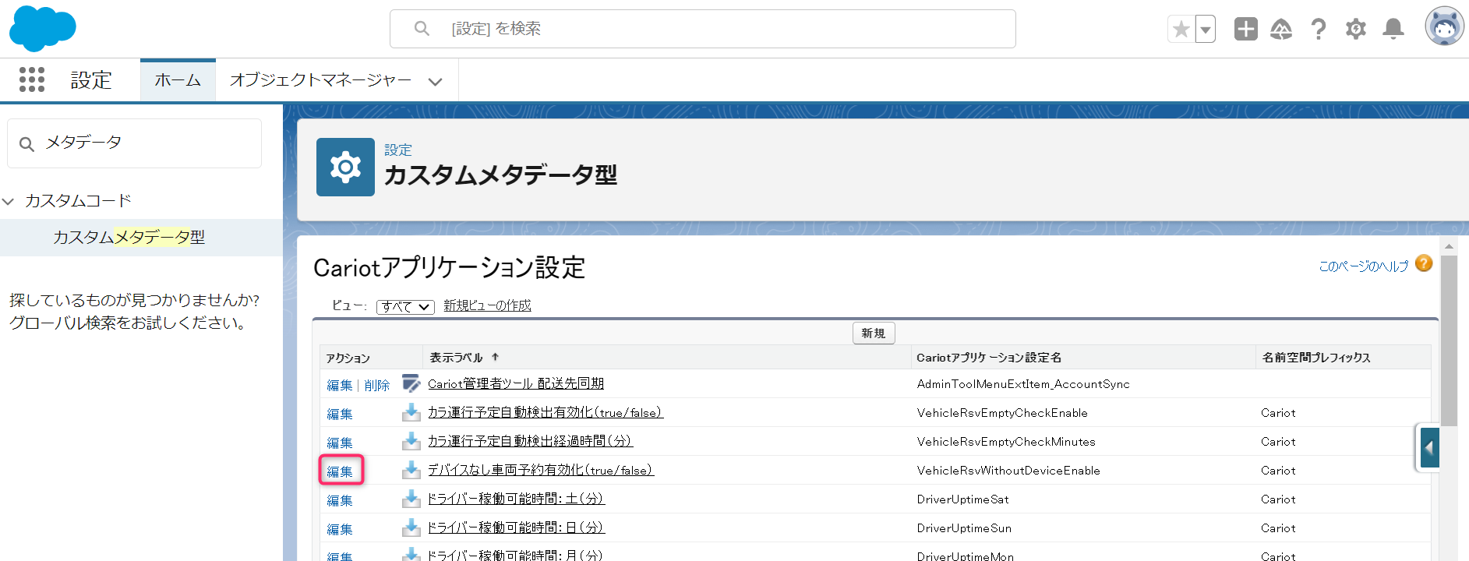Viewport: 1469px width, 561px height.
Task: Expand the オブジェクトマネージャー tab chevron
Action: pos(436,81)
